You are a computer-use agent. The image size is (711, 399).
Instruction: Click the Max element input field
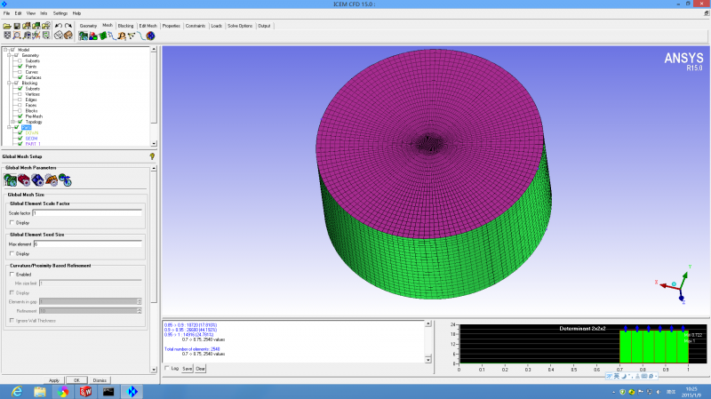point(88,243)
